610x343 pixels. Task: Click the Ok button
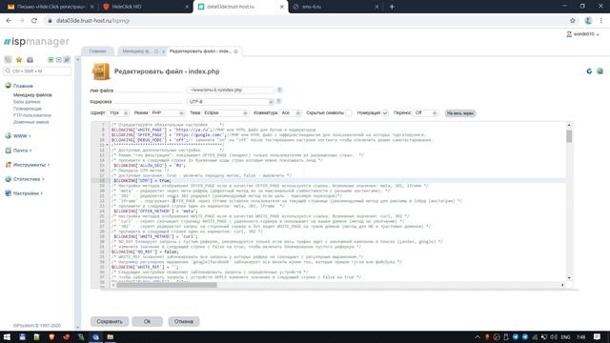(147, 322)
